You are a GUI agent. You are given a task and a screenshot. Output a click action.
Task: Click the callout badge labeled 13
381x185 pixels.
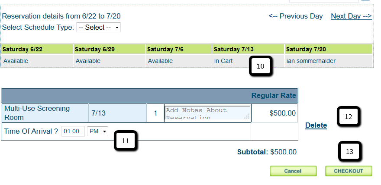350,152
